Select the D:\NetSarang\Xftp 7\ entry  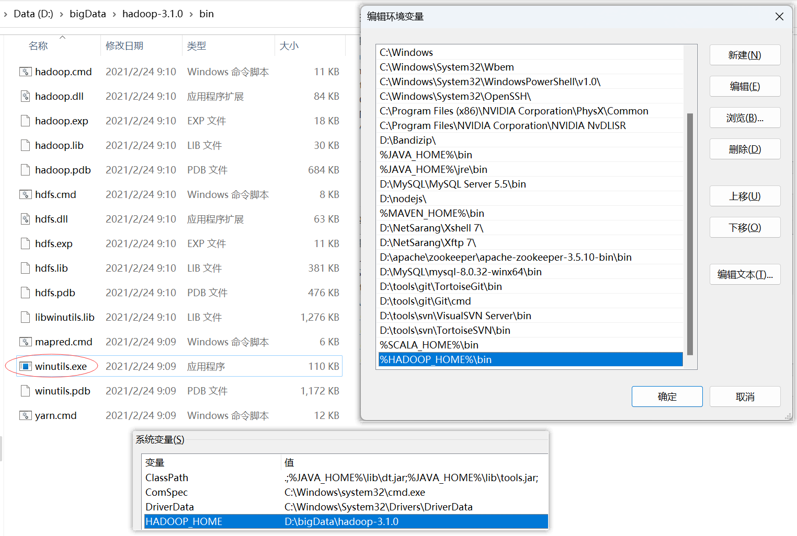[x=530, y=242]
